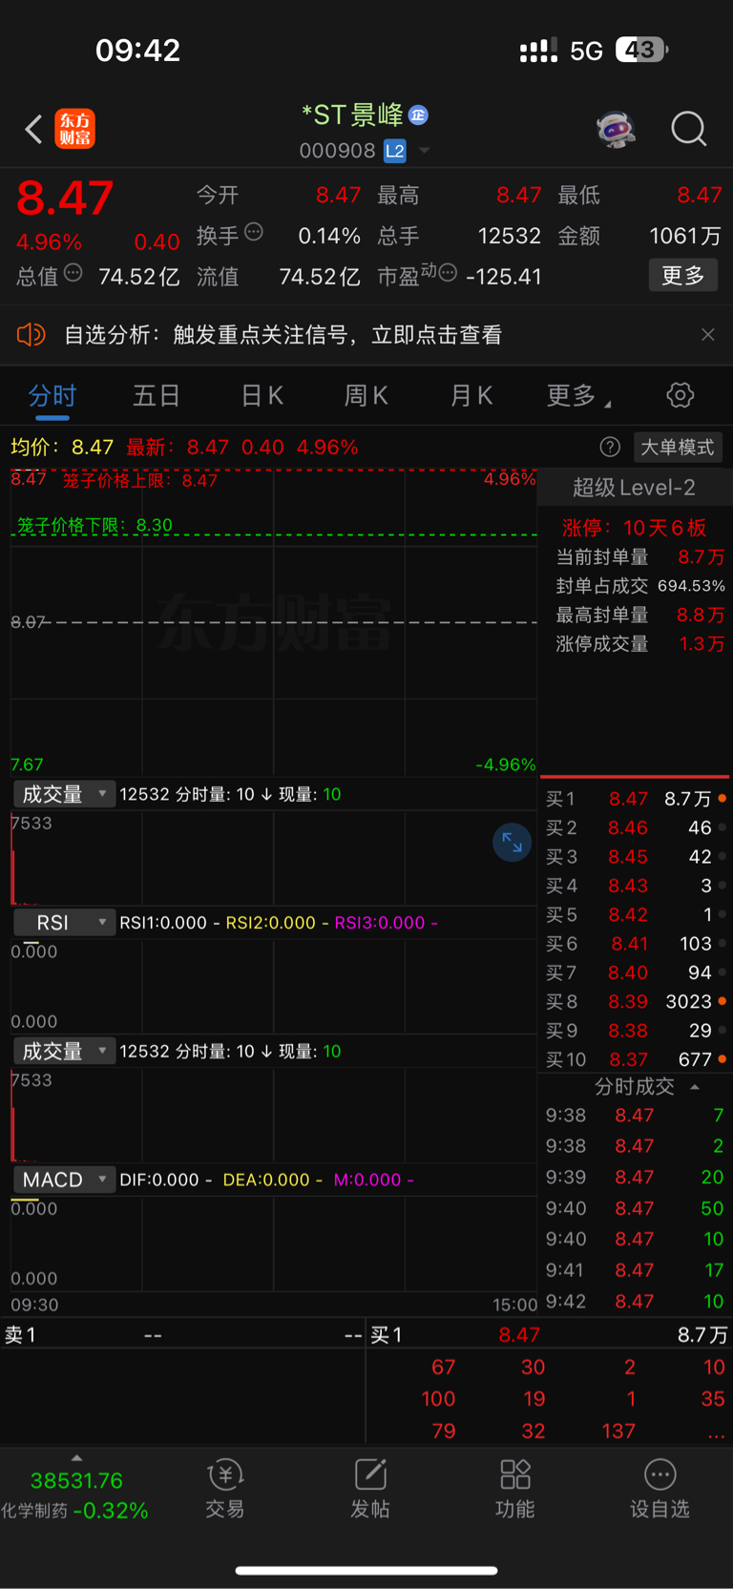Expand the 更多 chart period menu
The height and width of the screenshot is (1589, 733).
pos(578,396)
